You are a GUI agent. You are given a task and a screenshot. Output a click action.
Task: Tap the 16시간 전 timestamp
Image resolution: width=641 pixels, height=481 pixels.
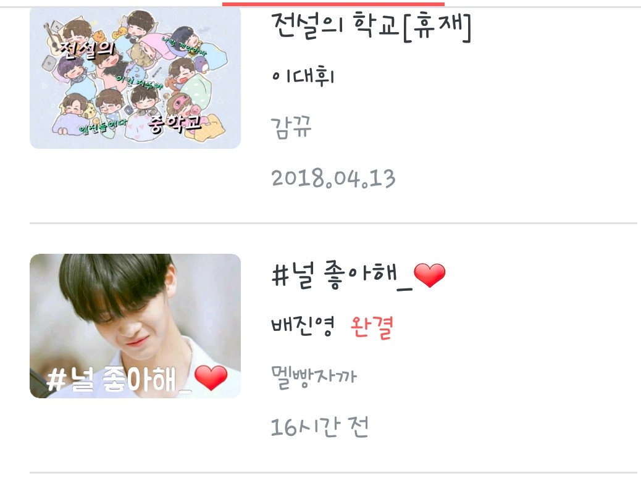[320, 427]
